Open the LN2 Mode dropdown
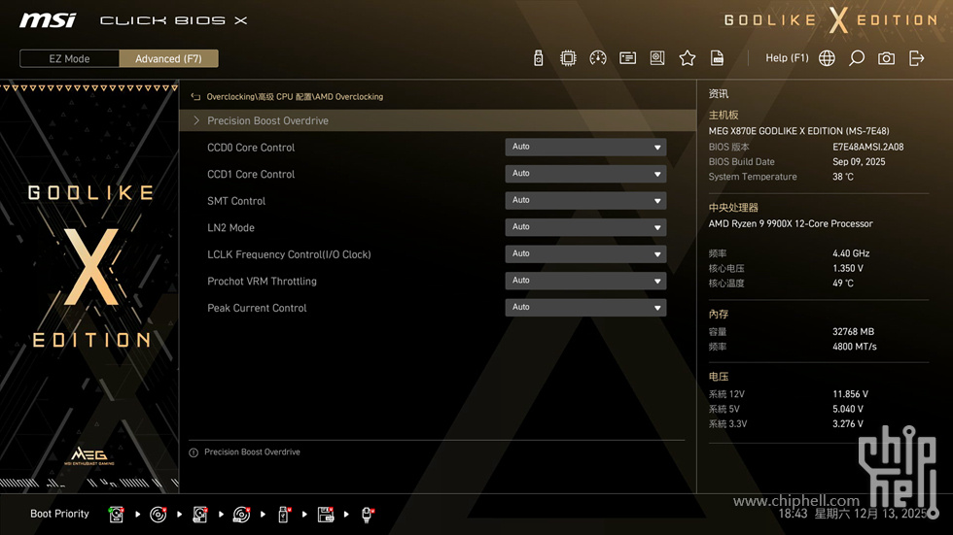The height and width of the screenshot is (535, 953). [x=585, y=227]
